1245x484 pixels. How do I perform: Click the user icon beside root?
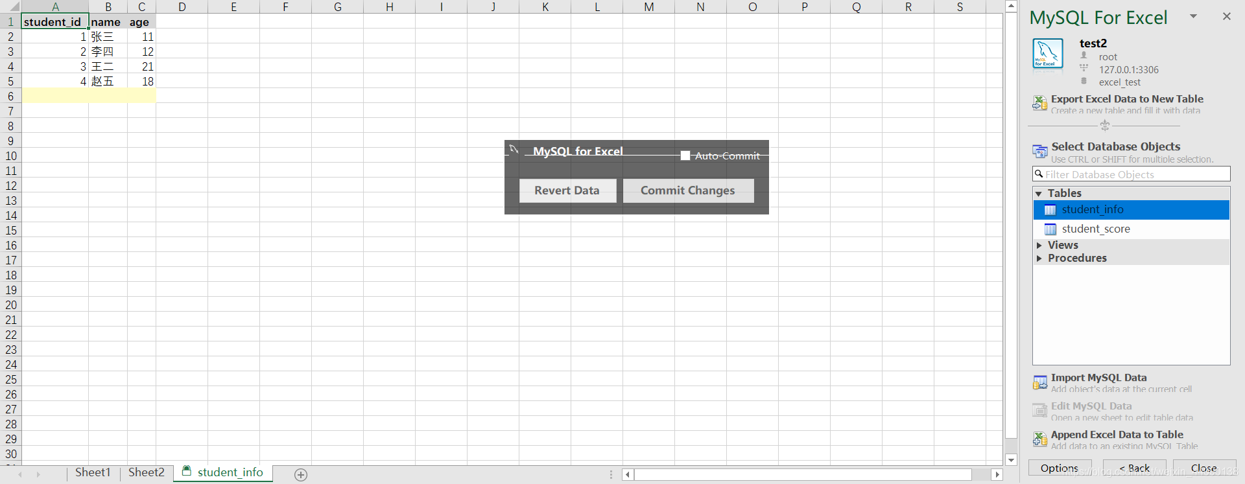(1084, 56)
